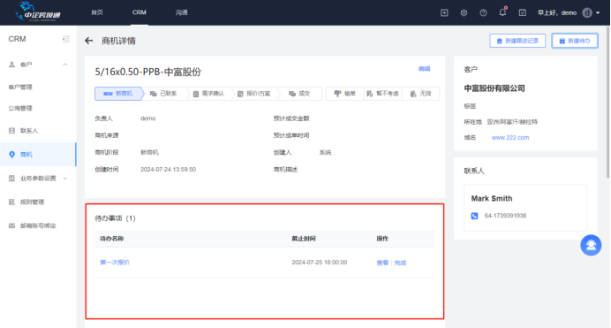The width and height of the screenshot is (611, 328).
Task: Mark opportunity as 暂不考虑
Action: click(x=382, y=94)
